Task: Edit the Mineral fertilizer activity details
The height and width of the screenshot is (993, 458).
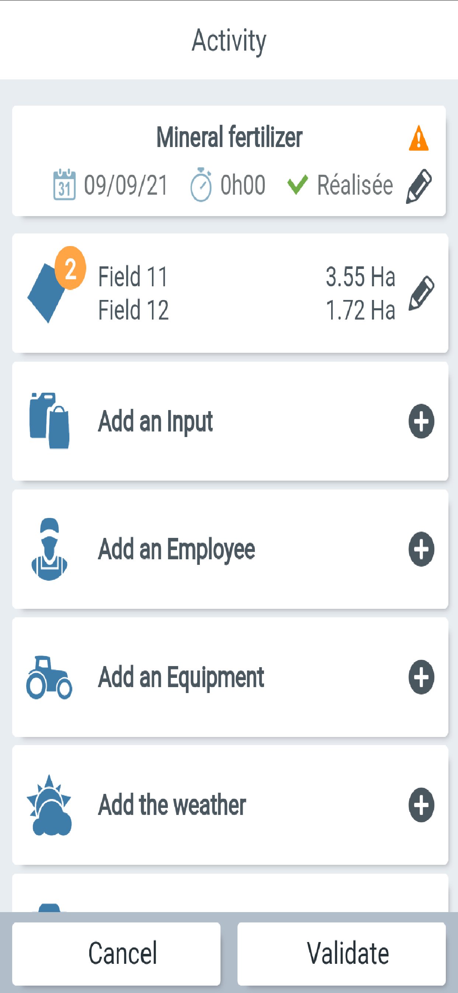Action: click(419, 186)
